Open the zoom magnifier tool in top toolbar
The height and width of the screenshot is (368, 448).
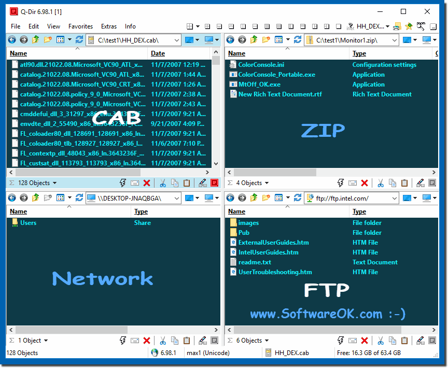(x=421, y=26)
